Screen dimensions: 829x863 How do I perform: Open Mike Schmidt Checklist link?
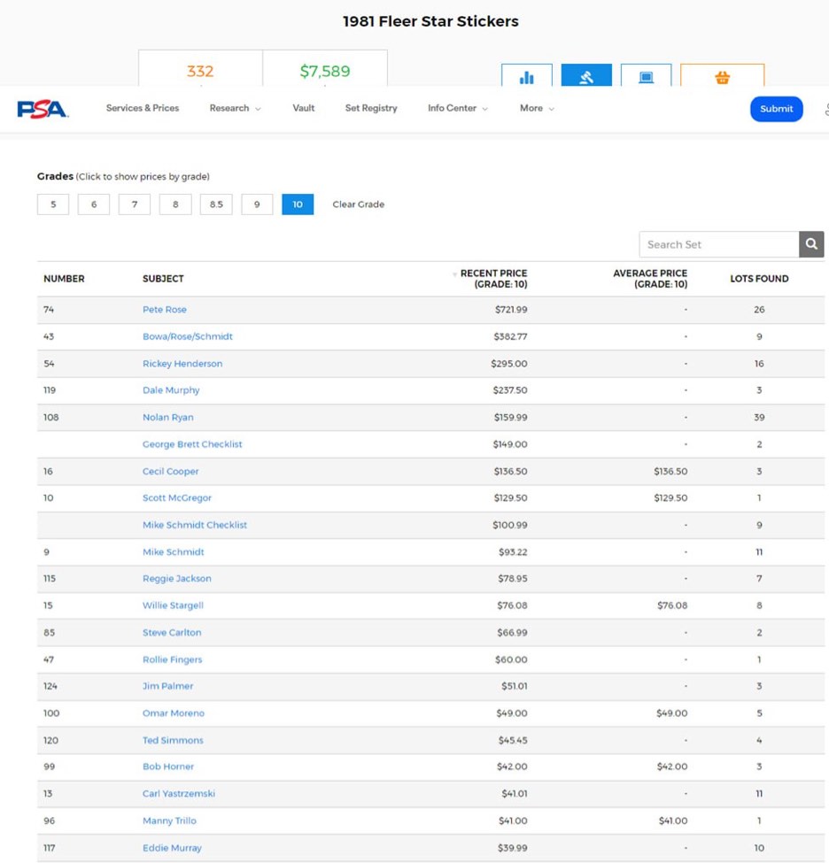tap(195, 525)
